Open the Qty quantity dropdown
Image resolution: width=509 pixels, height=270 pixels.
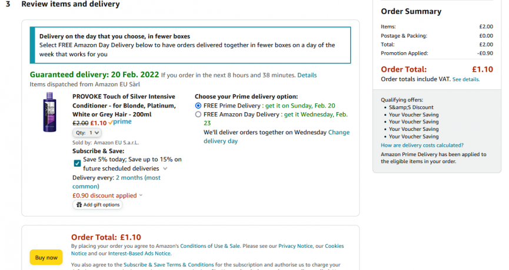(x=87, y=133)
